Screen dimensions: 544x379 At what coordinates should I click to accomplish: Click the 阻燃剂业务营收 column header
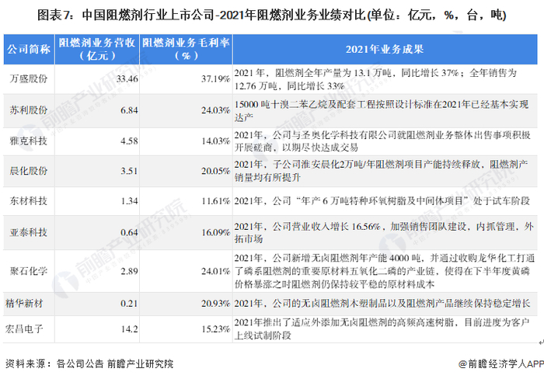(x=97, y=49)
